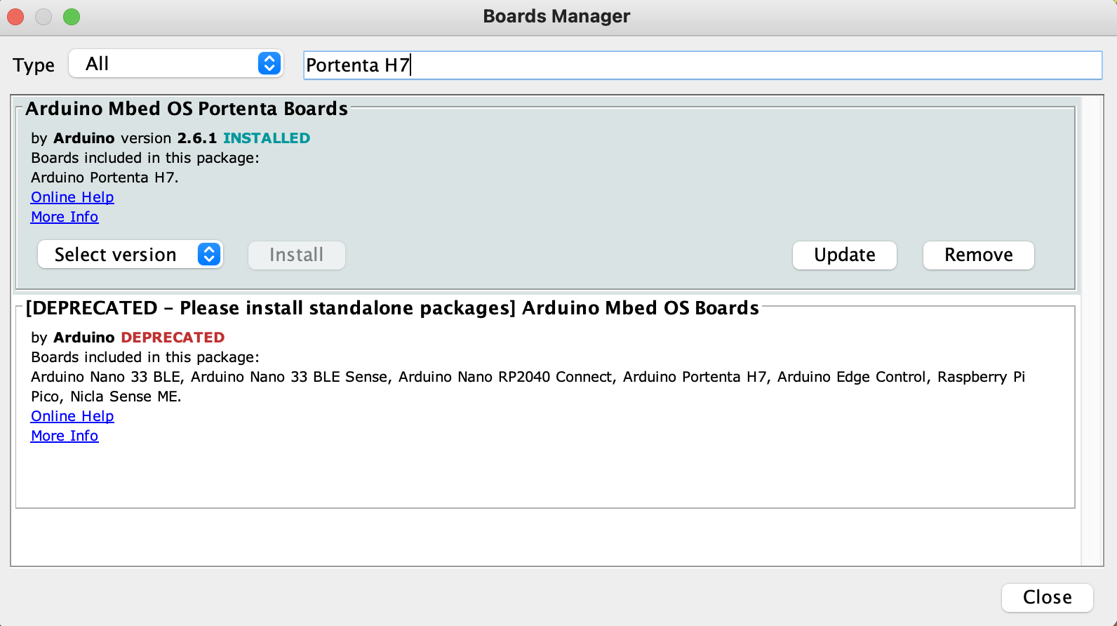1117x626 pixels.
Task: Click the disabled Install button
Action: pos(297,255)
